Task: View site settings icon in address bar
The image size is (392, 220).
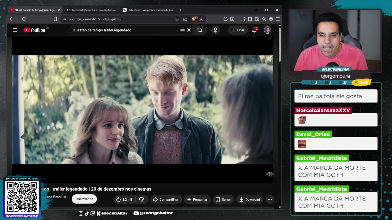Action: coord(64,19)
